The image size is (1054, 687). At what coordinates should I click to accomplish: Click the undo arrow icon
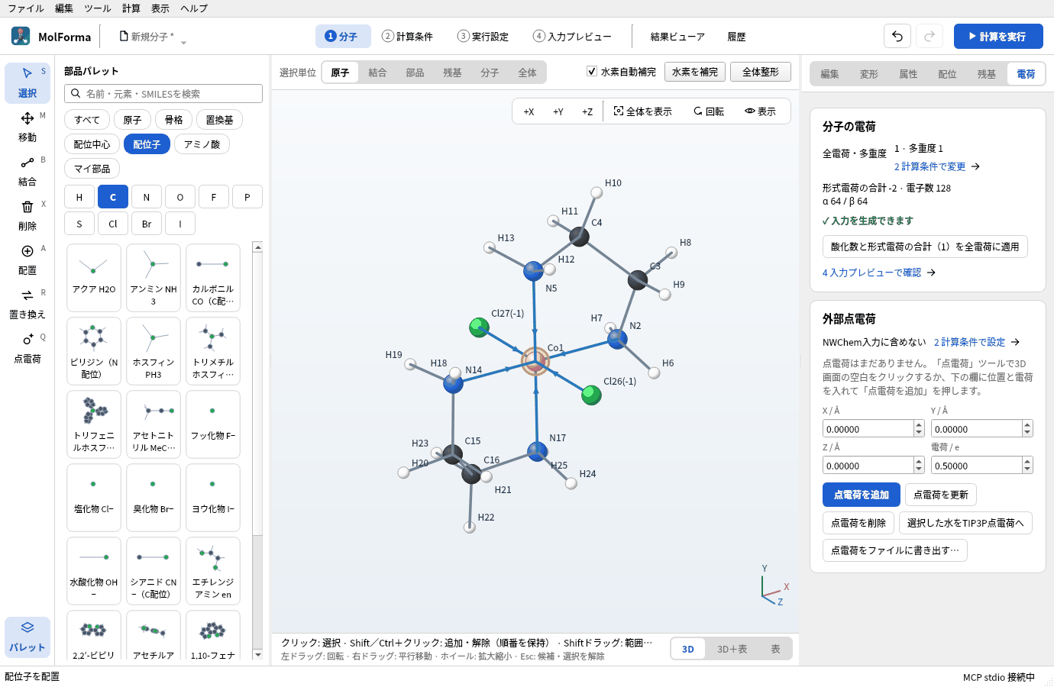pyautogui.click(x=897, y=36)
